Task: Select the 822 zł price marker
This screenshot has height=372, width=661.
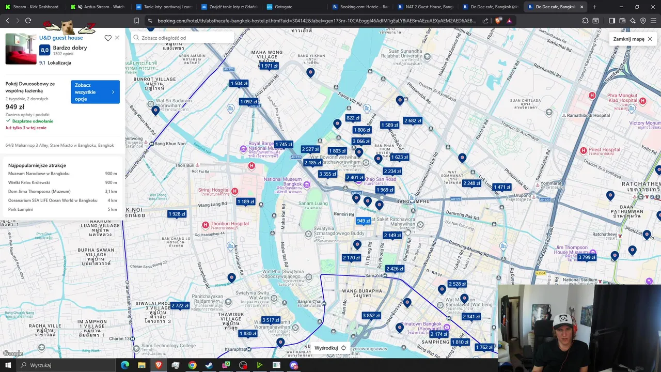Action: click(x=353, y=118)
